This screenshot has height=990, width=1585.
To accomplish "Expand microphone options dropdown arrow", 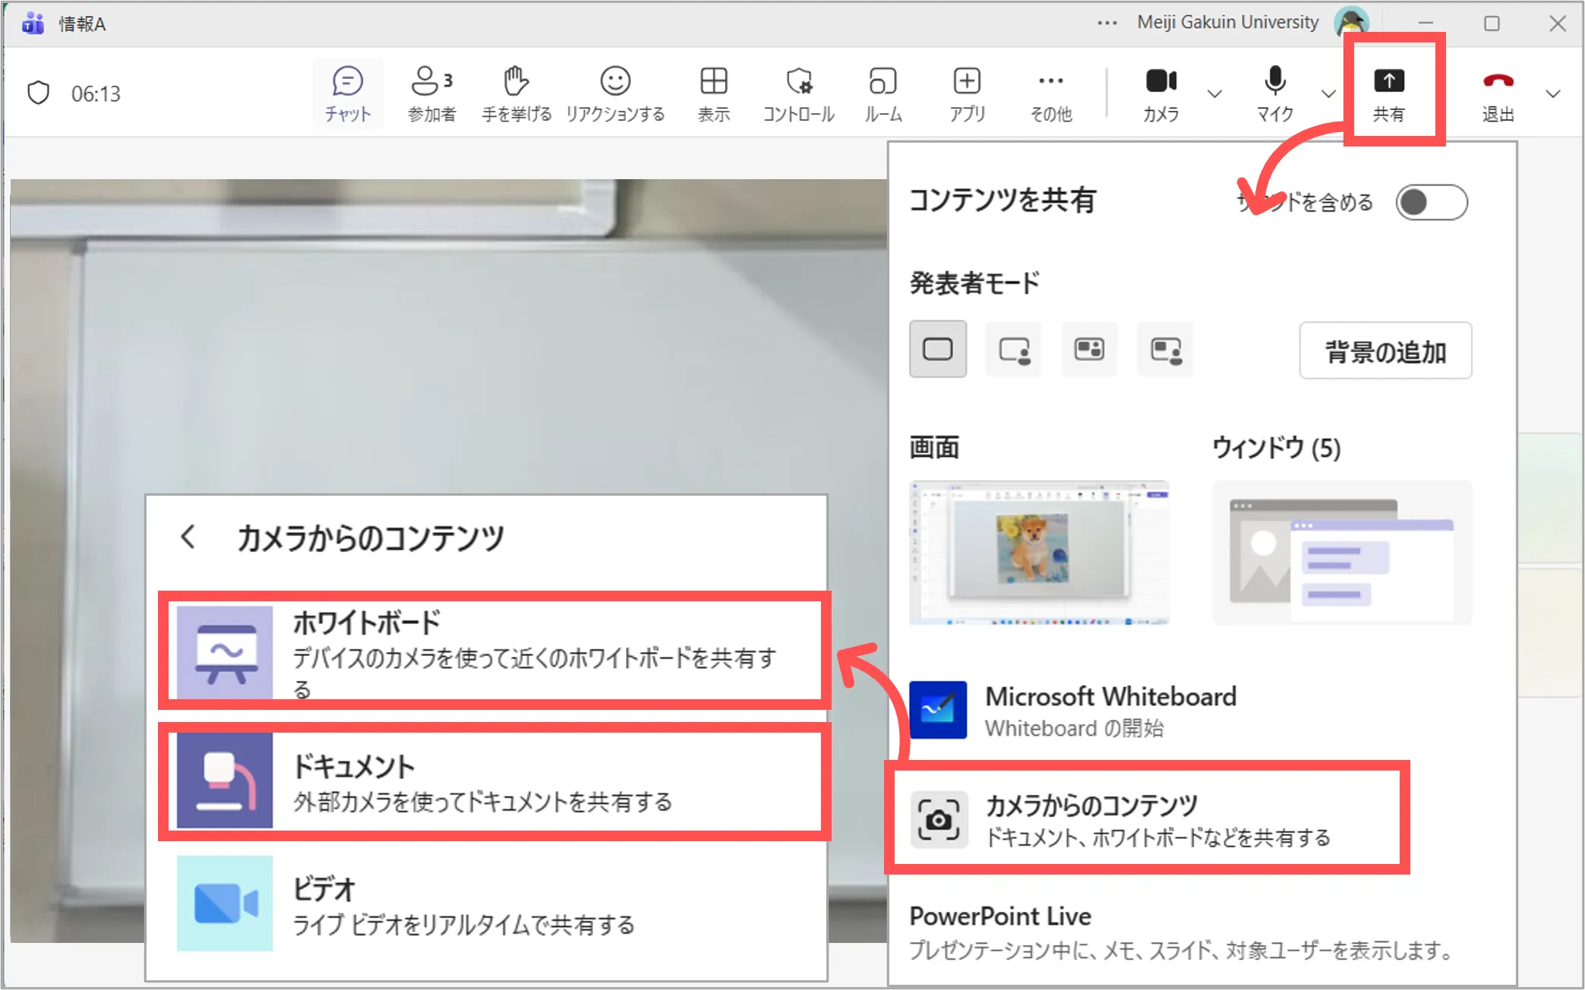I will [x=1328, y=94].
